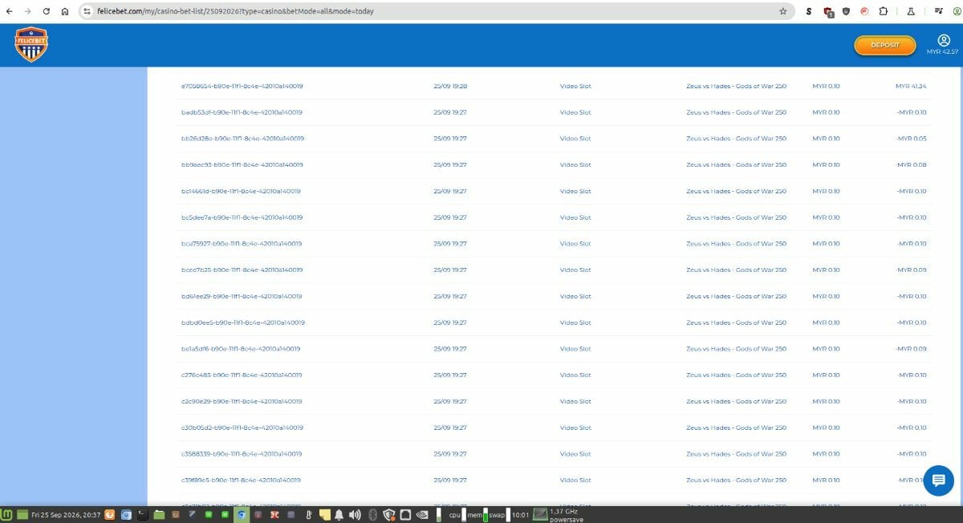The image size is (963, 523).
Task: Click the S extension icon in the toolbar
Action: pyautogui.click(x=809, y=11)
